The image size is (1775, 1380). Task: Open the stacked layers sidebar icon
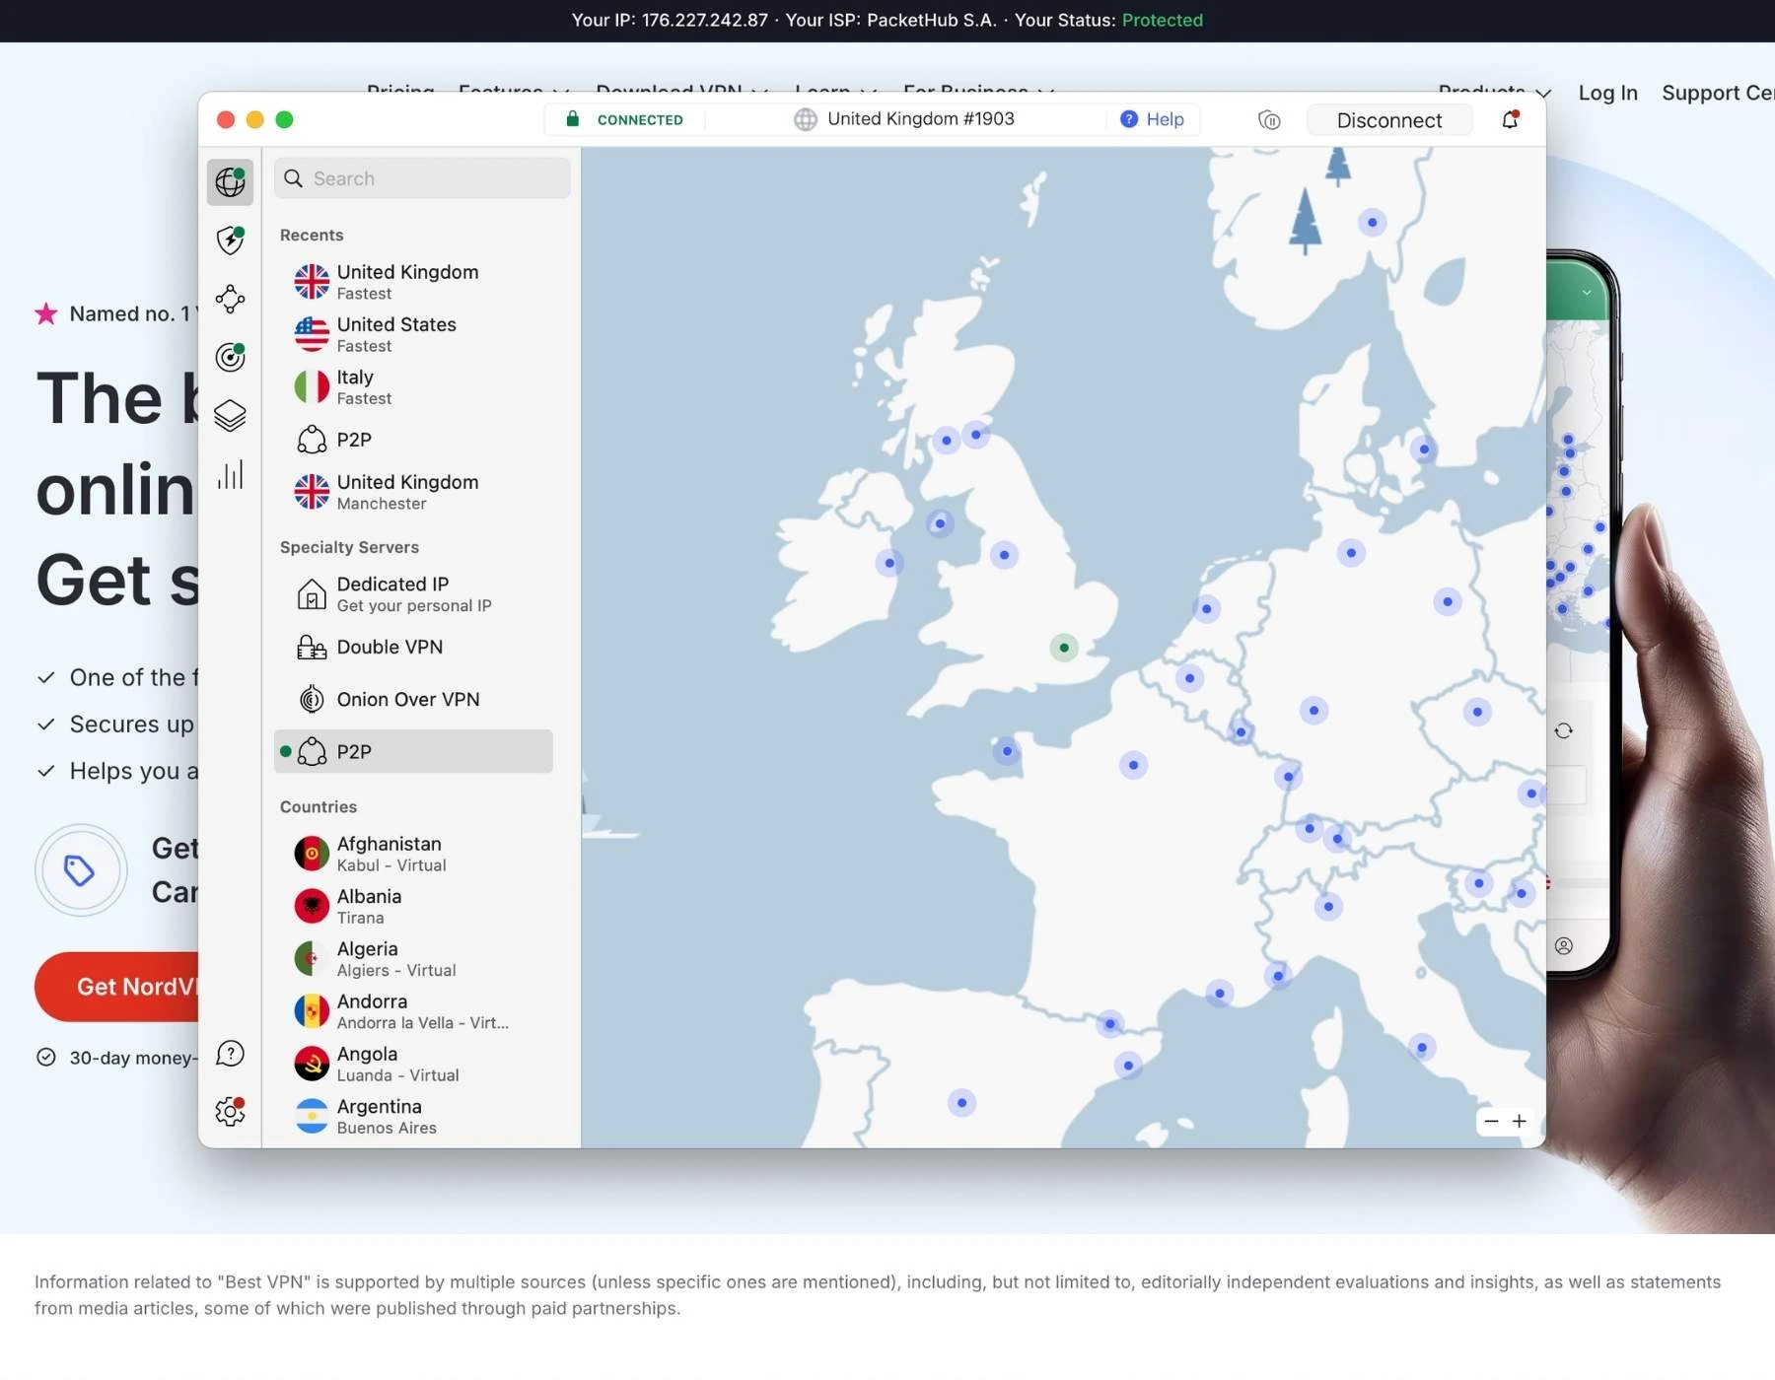click(x=230, y=416)
